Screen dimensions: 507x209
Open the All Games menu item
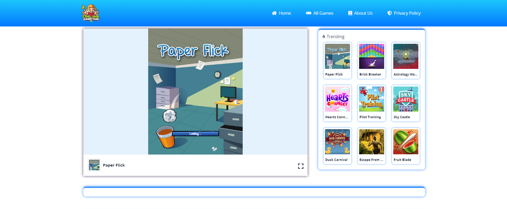pyautogui.click(x=323, y=13)
